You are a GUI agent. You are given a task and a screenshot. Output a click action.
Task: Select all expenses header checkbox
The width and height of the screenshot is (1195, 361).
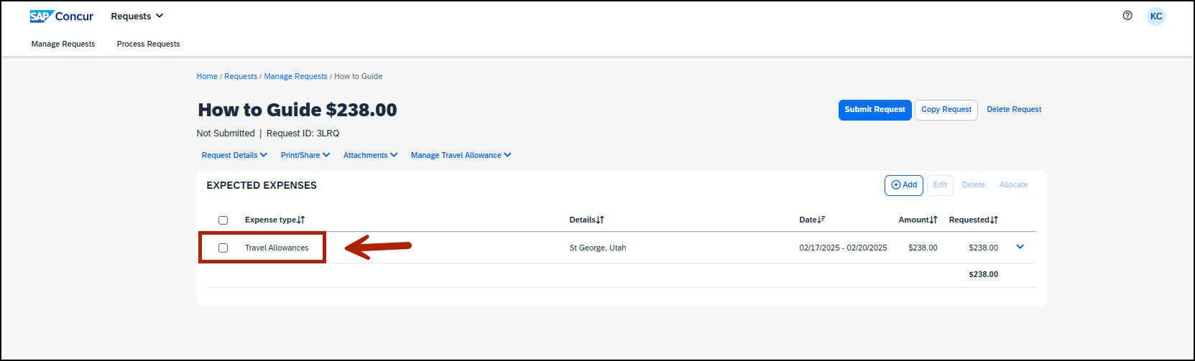pyautogui.click(x=223, y=220)
